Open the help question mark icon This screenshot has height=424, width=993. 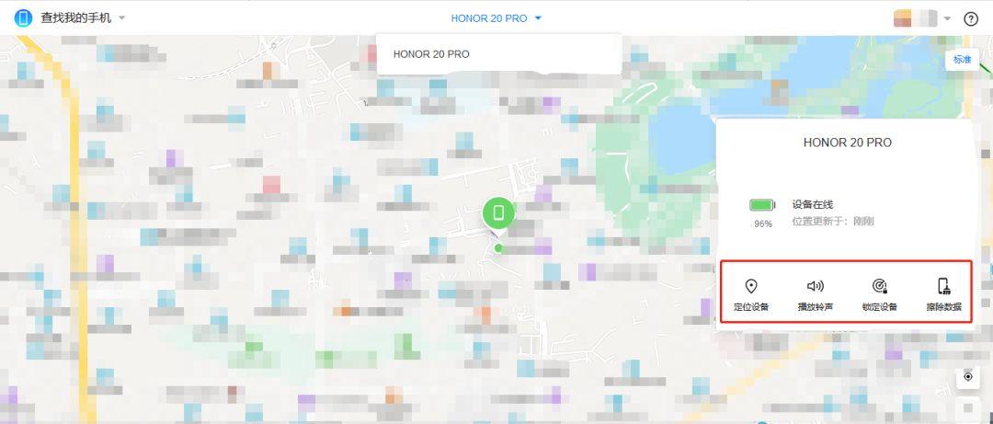tap(970, 18)
